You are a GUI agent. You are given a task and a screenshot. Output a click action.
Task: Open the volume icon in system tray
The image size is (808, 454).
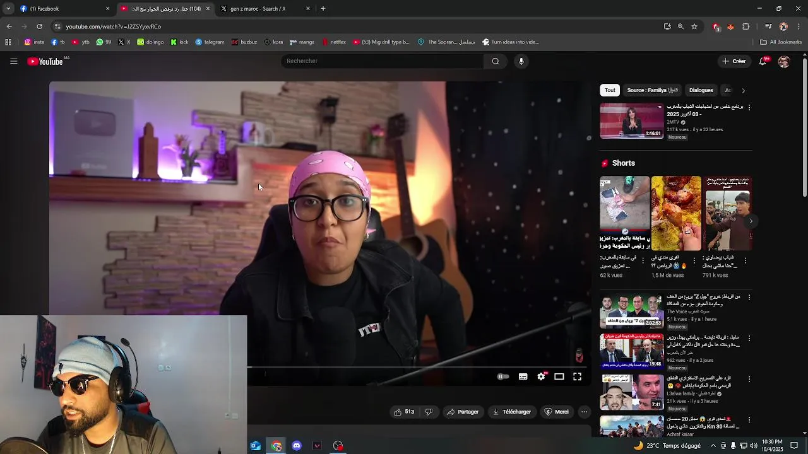[x=754, y=446]
